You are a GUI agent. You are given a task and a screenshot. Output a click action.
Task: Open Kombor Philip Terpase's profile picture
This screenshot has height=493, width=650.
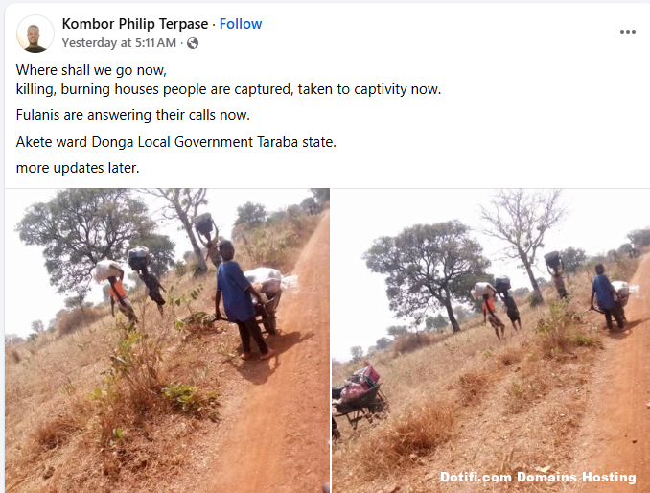pyautogui.click(x=35, y=34)
